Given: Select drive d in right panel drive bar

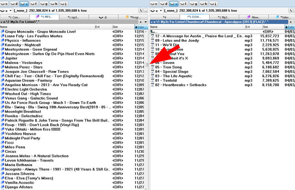Looking at the screenshot, I should 164,3.
